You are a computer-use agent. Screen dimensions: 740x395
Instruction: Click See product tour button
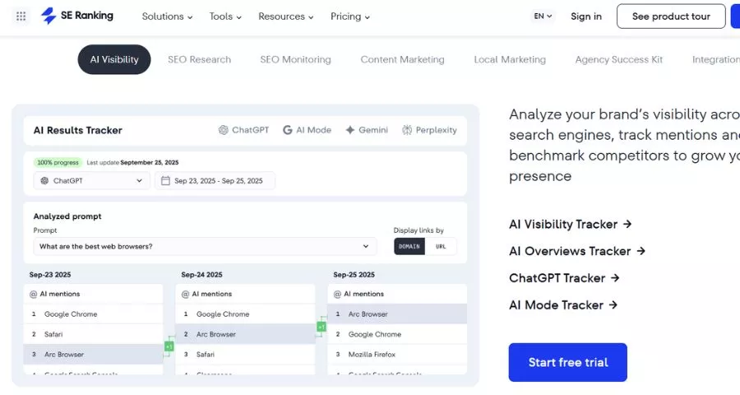(x=671, y=16)
